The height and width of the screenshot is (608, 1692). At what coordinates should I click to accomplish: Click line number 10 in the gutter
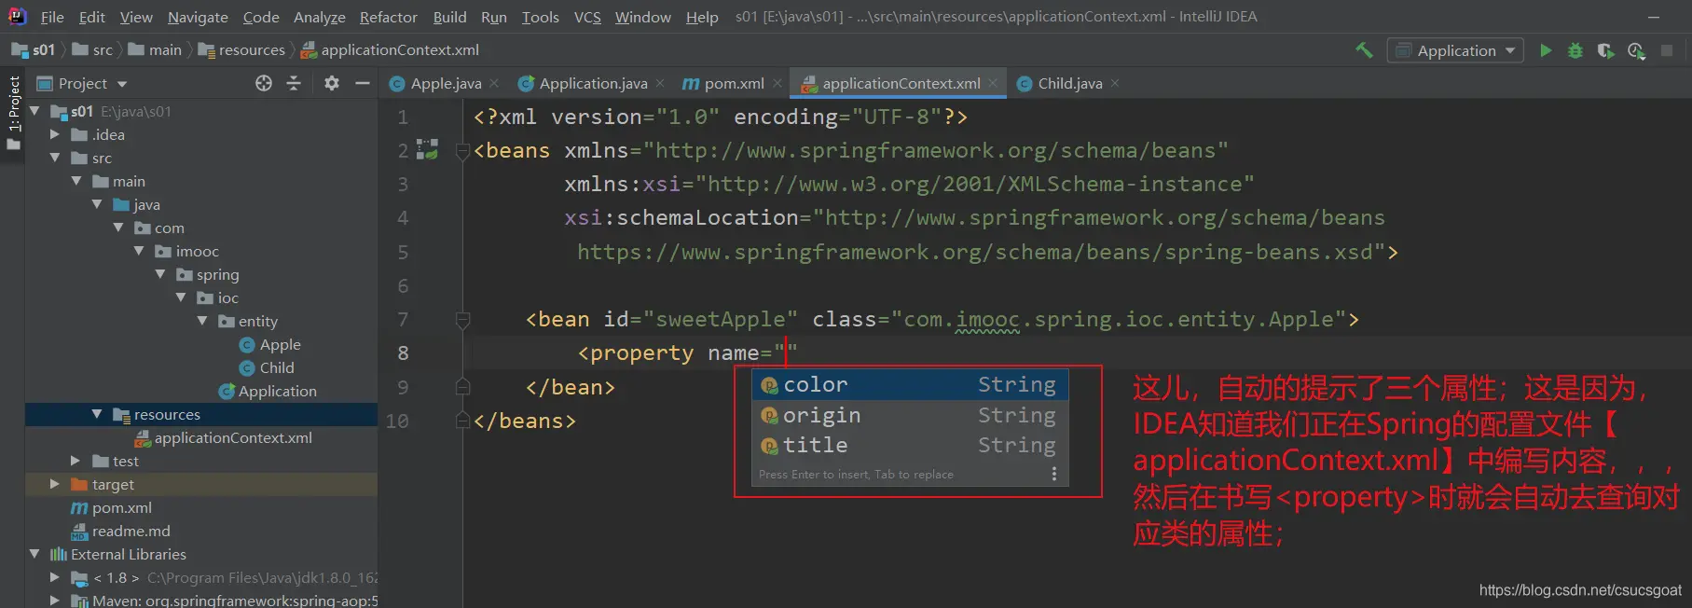point(398,421)
